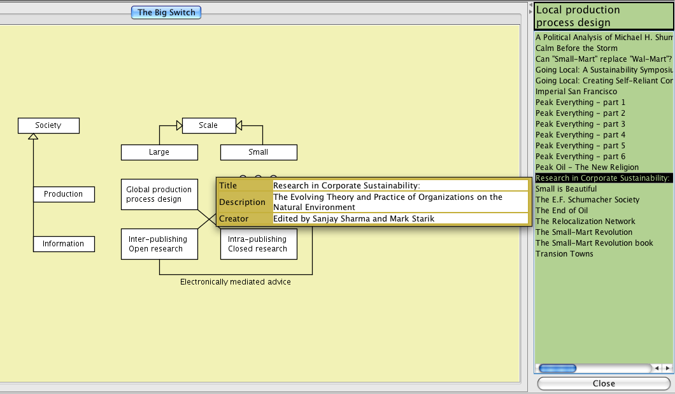
Task: Click the horizontal scrollbar right arrow
Action: pyautogui.click(x=667, y=368)
